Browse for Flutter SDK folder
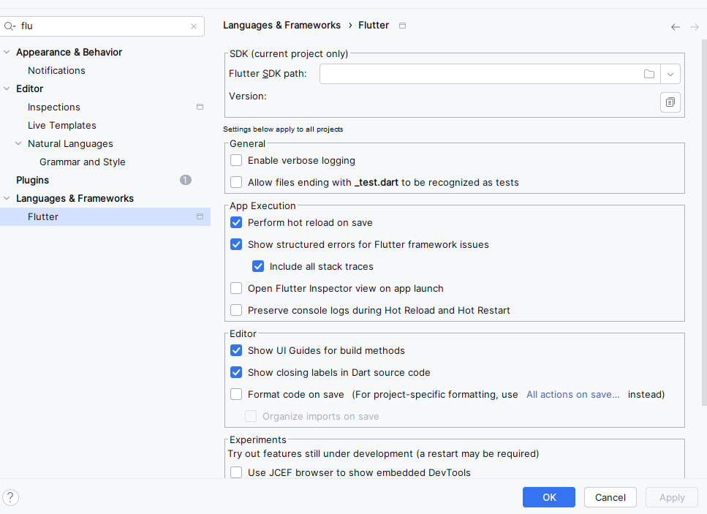Screen dimensions: 707x514 pos(649,74)
